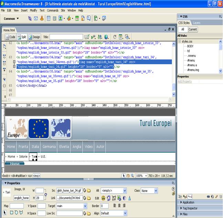The width and height of the screenshot is (223, 218).
Task: Select the BODY rule under styles.css
Action: [190, 46]
